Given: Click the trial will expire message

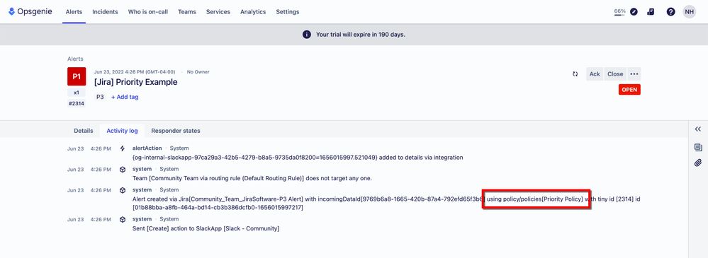Looking at the screenshot, I should 360,34.
